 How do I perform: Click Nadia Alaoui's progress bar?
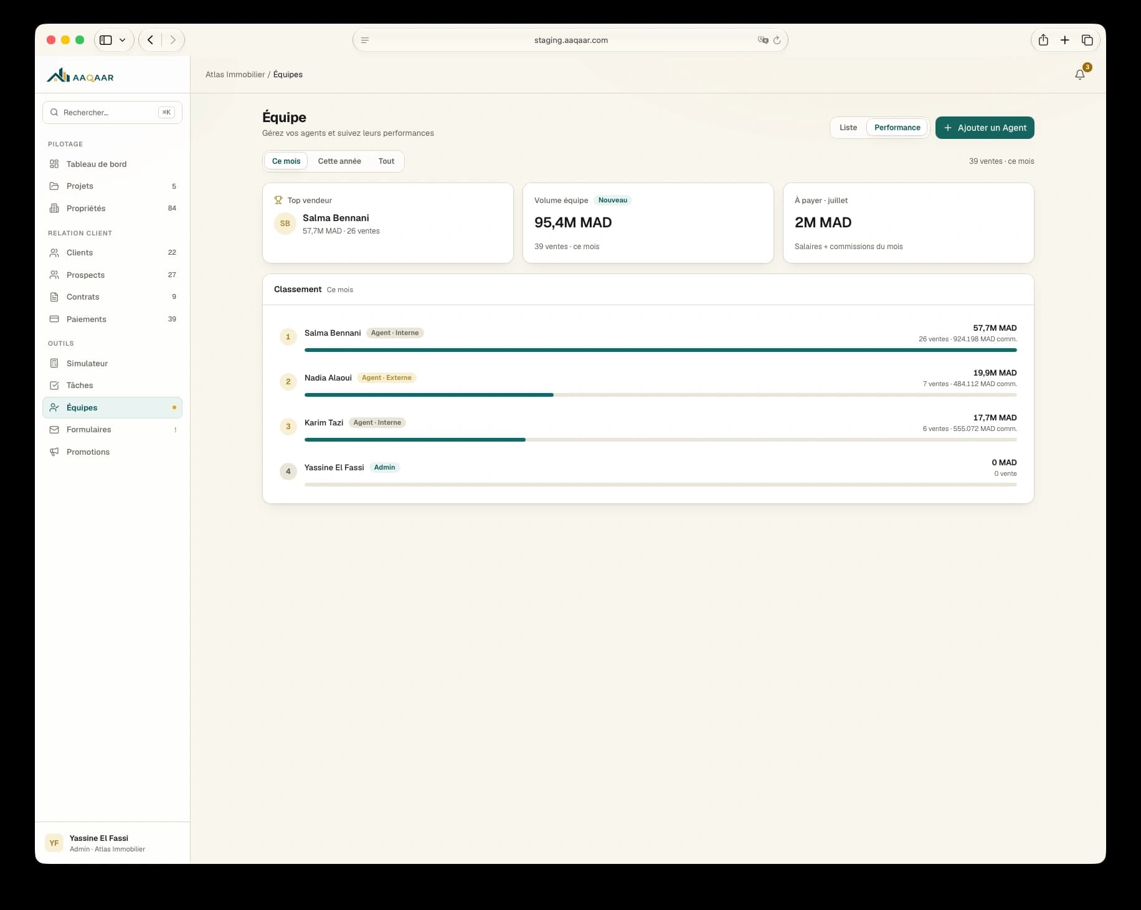click(x=660, y=395)
